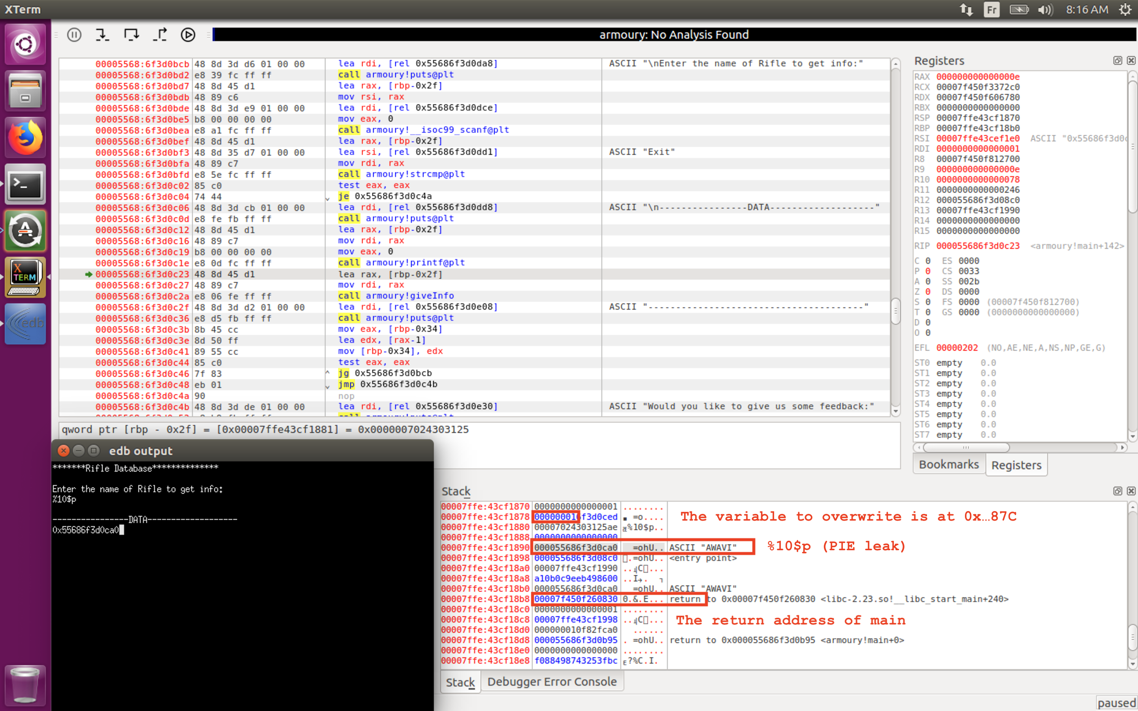
Task: Open the Terminal launcher icon
Action: (25, 184)
